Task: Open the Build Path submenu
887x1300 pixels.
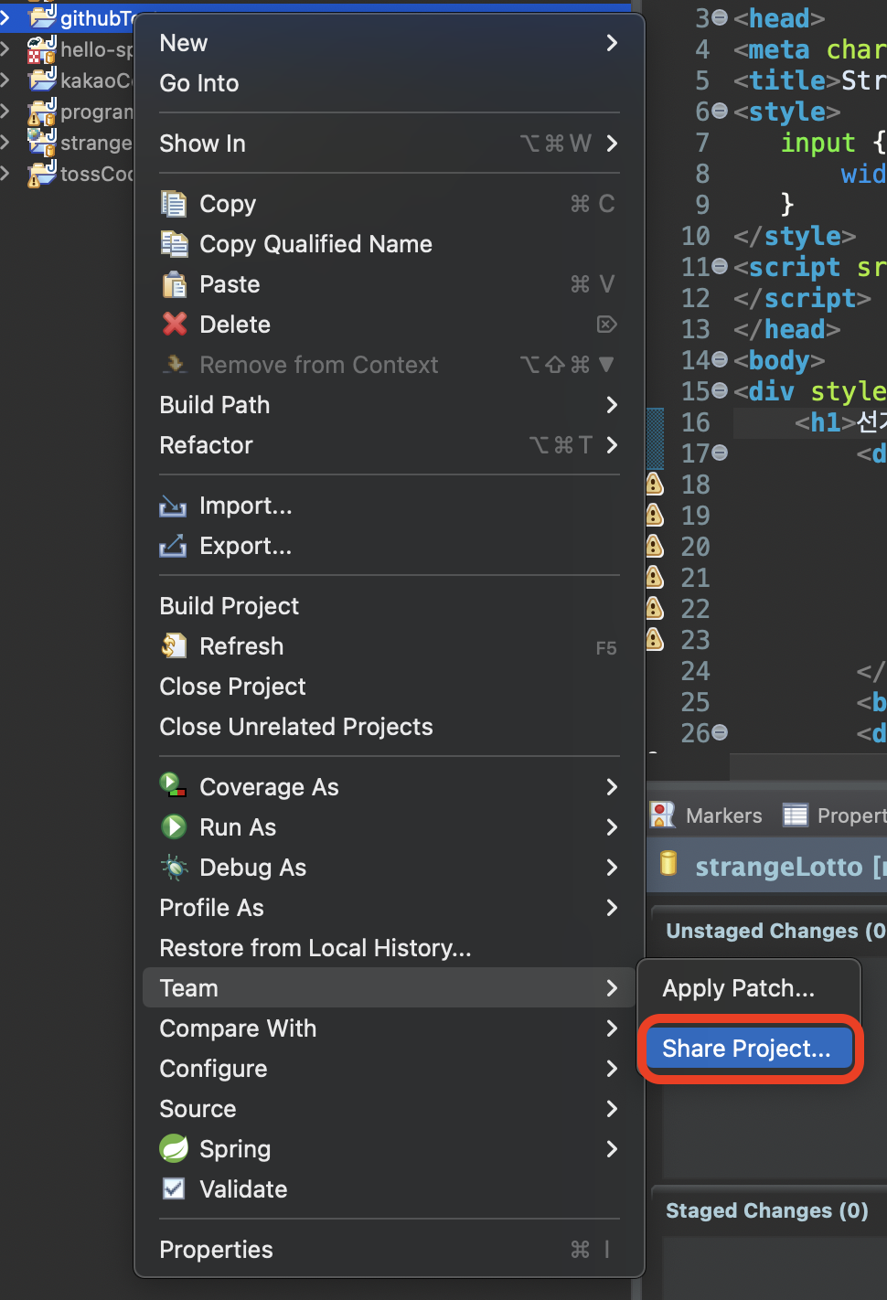Action: [x=390, y=405]
